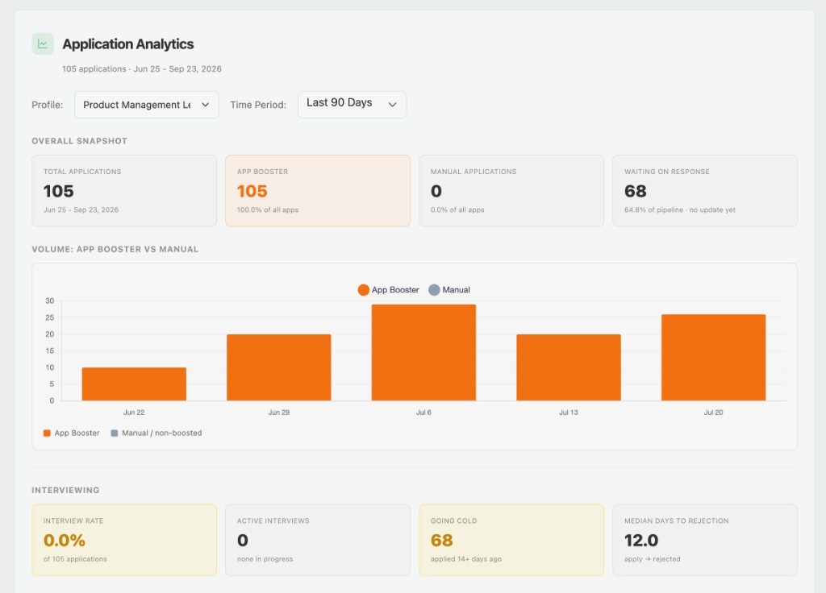826x593 pixels.
Task: Click the 'apply → rejected' text
Action: click(x=652, y=559)
